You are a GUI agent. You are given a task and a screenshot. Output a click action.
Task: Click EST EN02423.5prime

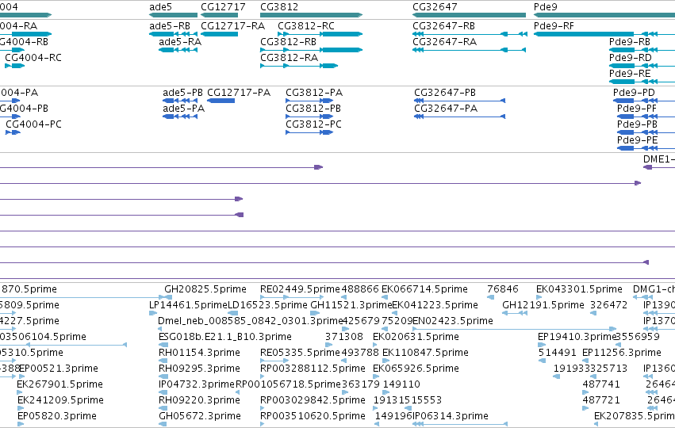(x=514, y=329)
